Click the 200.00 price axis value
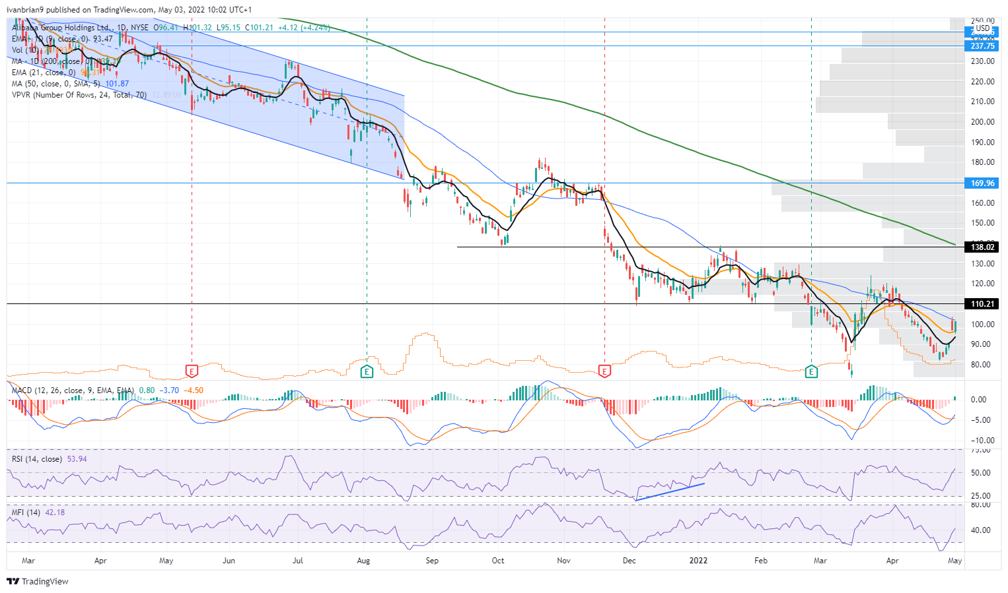The width and height of the screenshot is (1008, 593). point(982,122)
